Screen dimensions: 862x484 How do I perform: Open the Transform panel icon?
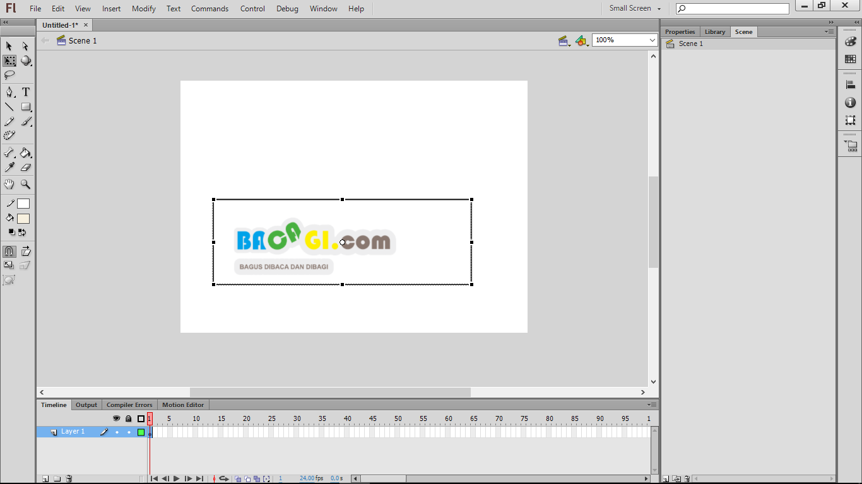click(x=850, y=120)
